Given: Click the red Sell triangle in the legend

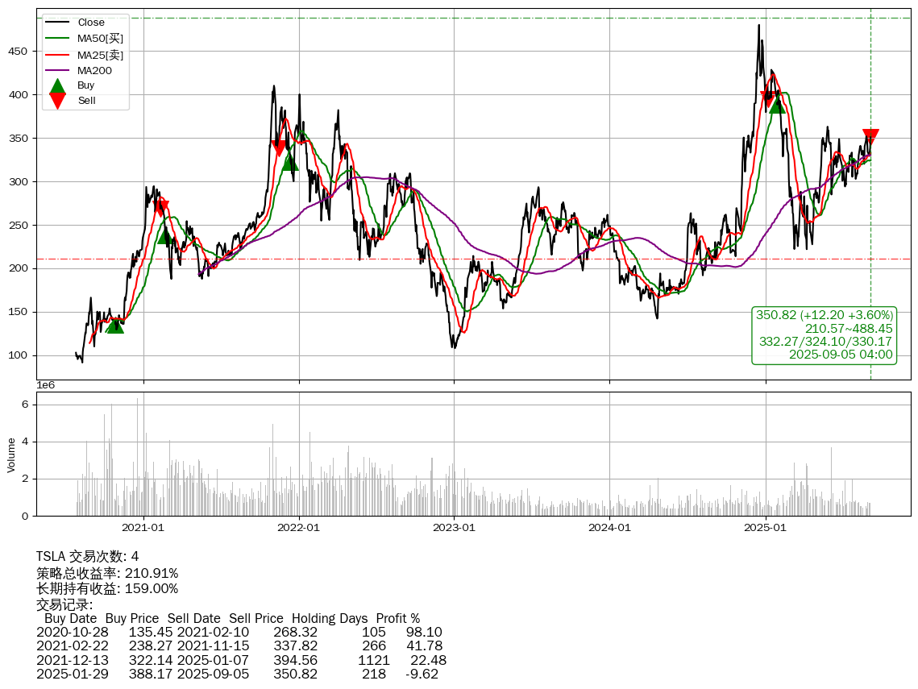Looking at the screenshot, I should 57,100.
